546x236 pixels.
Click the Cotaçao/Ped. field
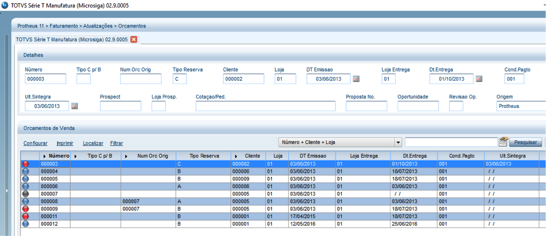tap(265, 106)
